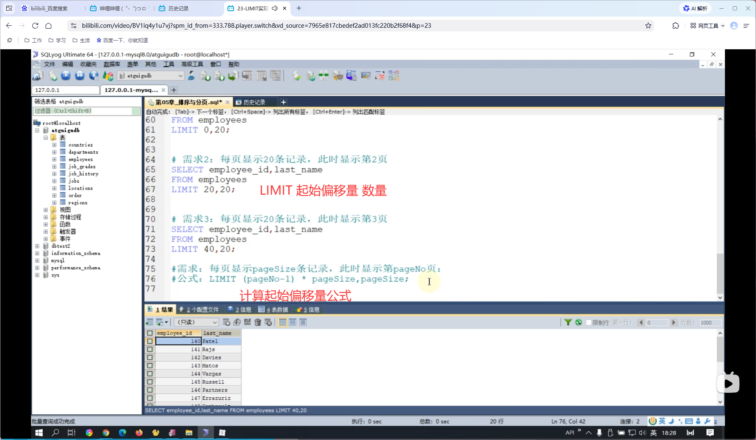Click the delete row trash icon
This screenshot has height=440, width=756.
coord(258,322)
